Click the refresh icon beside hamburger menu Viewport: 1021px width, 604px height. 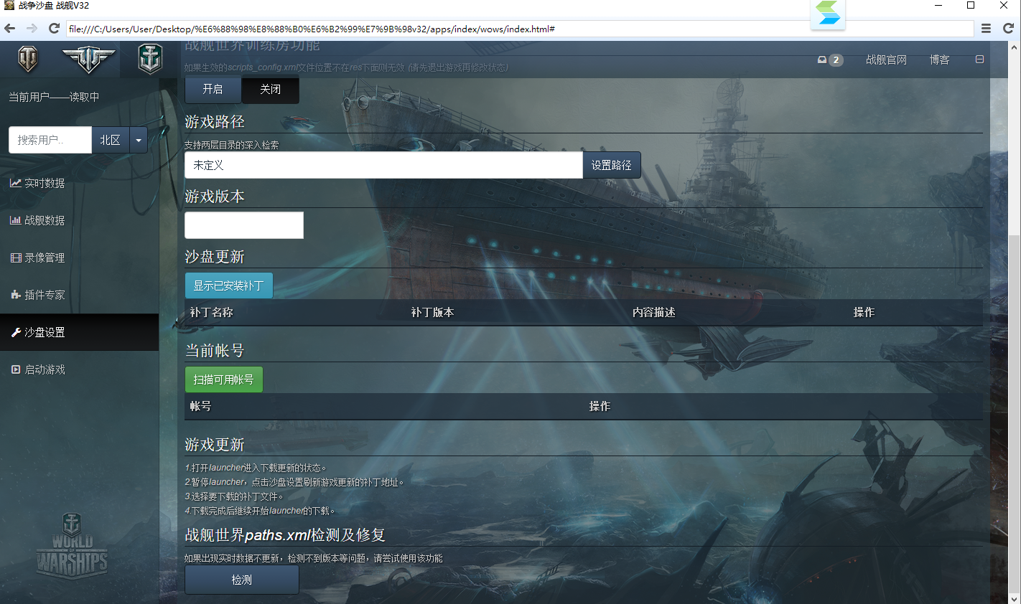pos(1008,29)
